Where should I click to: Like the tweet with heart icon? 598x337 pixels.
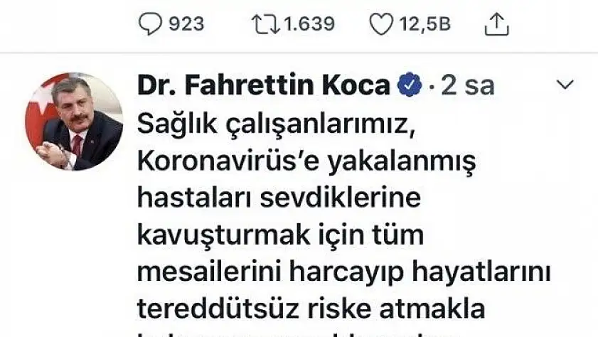tap(381, 24)
